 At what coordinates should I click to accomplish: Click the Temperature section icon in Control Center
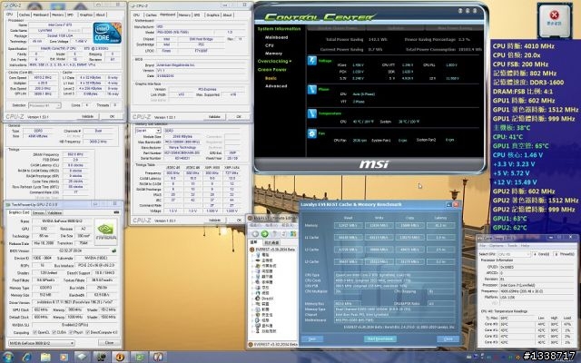[x=312, y=113]
